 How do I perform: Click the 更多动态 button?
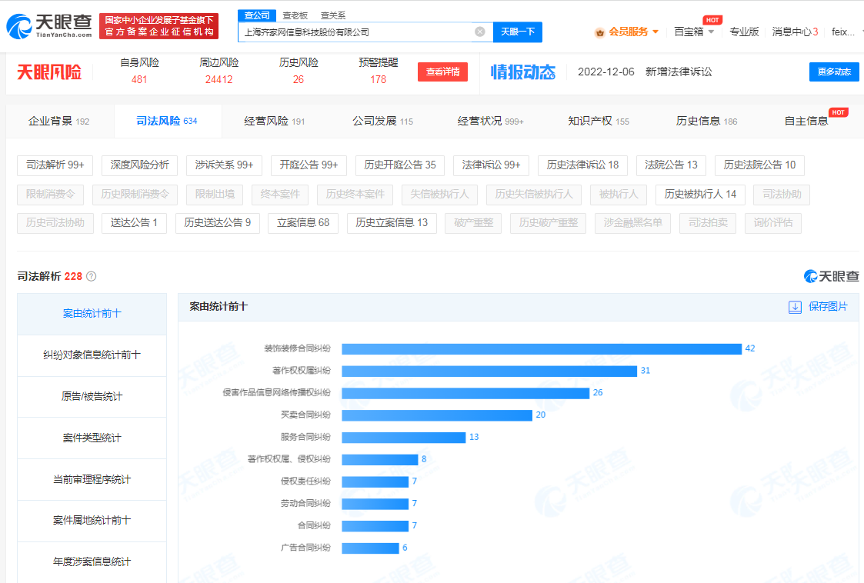pos(833,72)
